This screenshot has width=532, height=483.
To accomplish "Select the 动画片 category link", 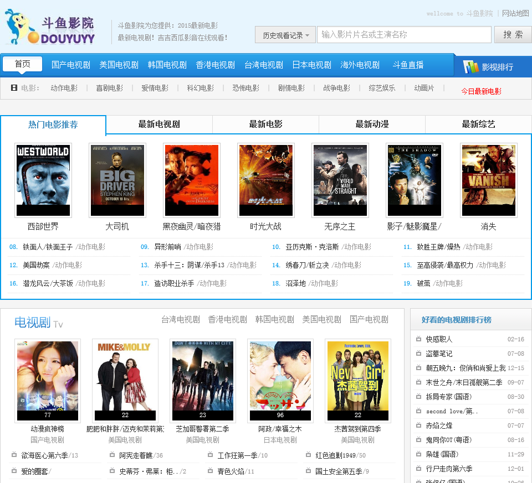I will (x=424, y=88).
